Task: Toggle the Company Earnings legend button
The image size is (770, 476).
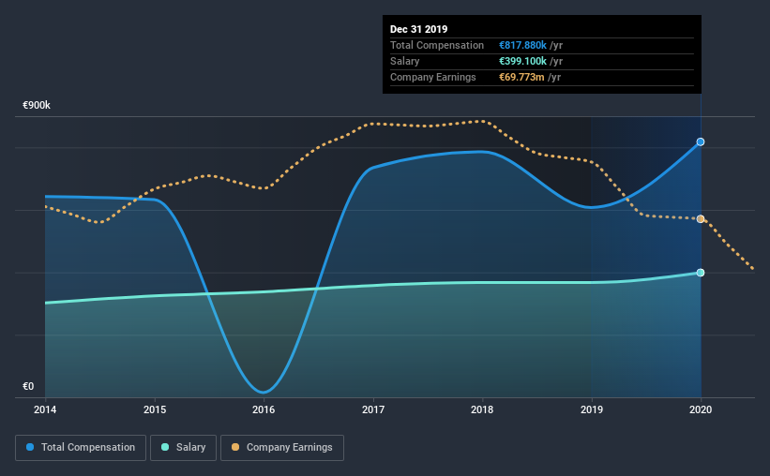Action: pyautogui.click(x=282, y=448)
